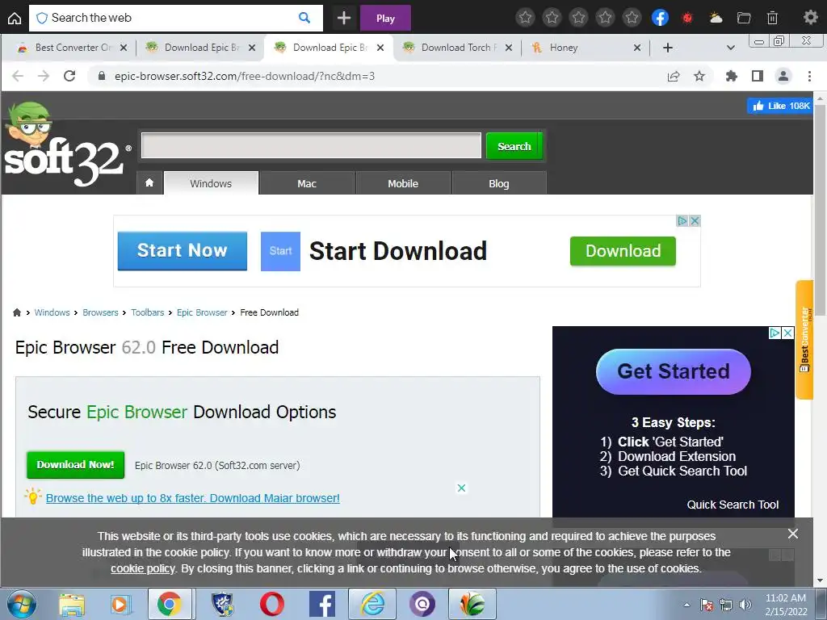Image resolution: width=827 pixels, height=620 pixels.
Task: Open the weather shortcut icon
Action: point(716,19)
